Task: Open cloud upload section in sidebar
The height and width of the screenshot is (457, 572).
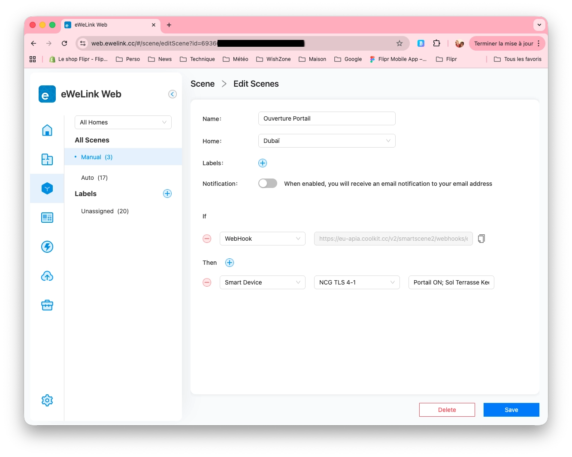Action: tap(47, 276)
